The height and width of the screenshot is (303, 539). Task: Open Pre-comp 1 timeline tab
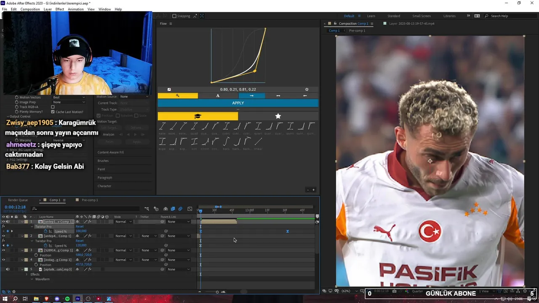[x=90, y=200]
